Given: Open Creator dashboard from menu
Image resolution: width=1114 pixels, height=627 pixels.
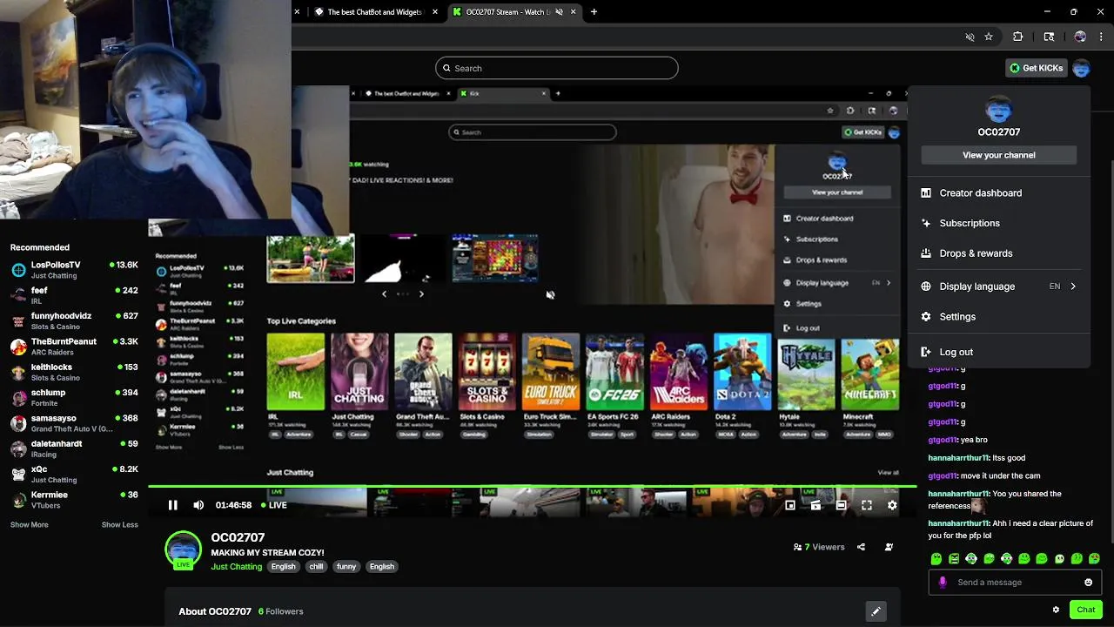Looking at the screenshot, I should [998, 193].
